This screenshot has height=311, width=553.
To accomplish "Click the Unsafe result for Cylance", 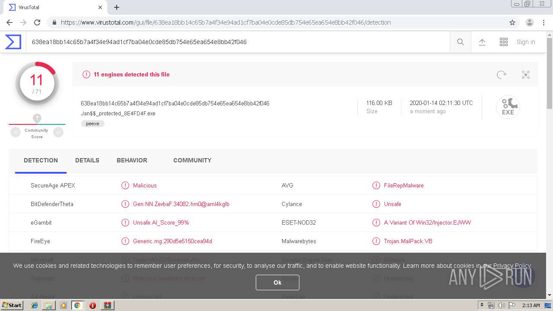I will pos(392,204).
